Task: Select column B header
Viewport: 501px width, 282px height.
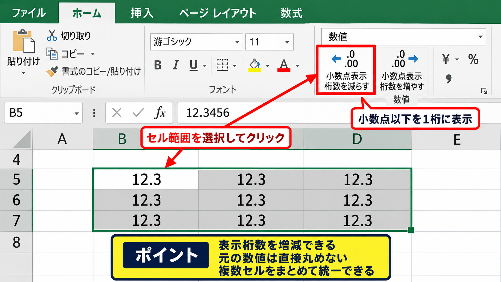Action: point(122,139)
